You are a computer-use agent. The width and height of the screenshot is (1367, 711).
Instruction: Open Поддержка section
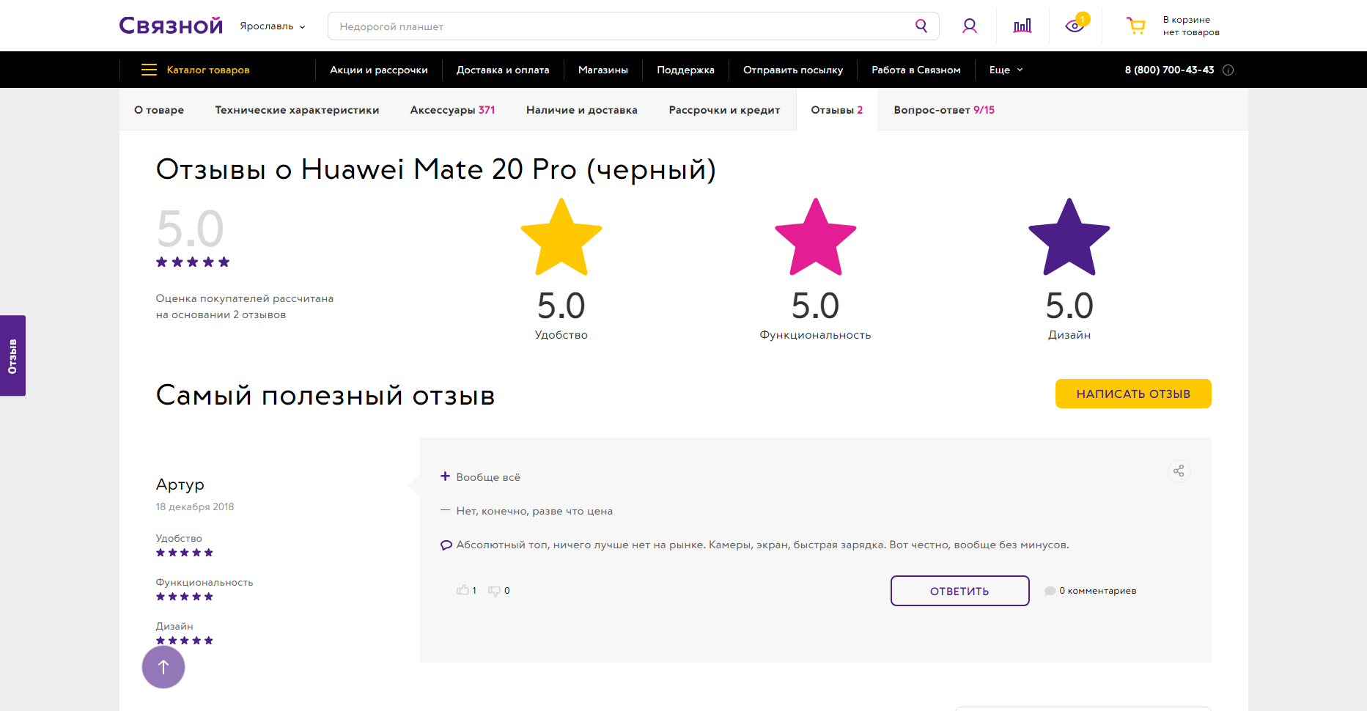pos(685,70)
